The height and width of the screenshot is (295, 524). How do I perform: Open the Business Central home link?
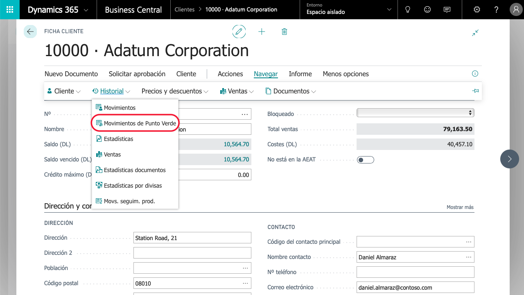coord(133,9)
